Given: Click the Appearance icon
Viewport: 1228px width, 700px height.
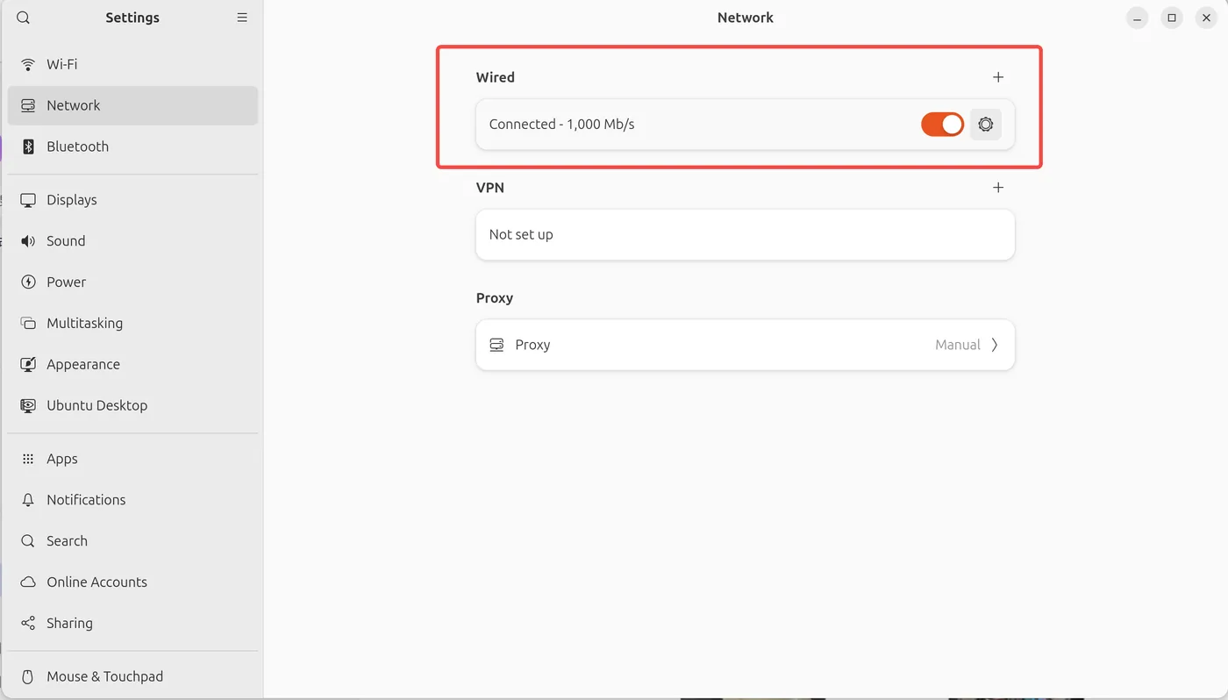Looking at the screenshot, I should click(x=28, y=364).
